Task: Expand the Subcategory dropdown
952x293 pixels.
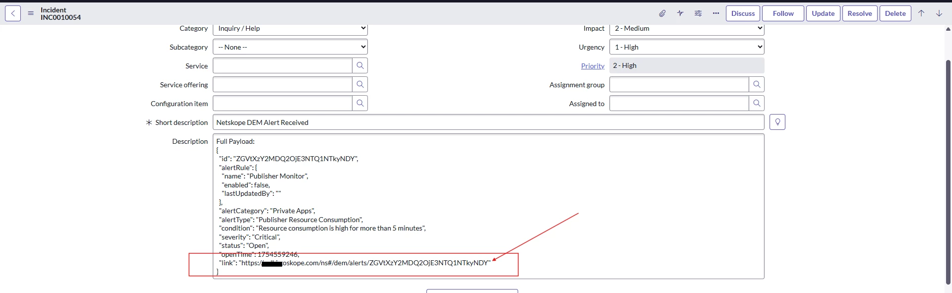Action: pyautogui.click(x=290, y=47)
